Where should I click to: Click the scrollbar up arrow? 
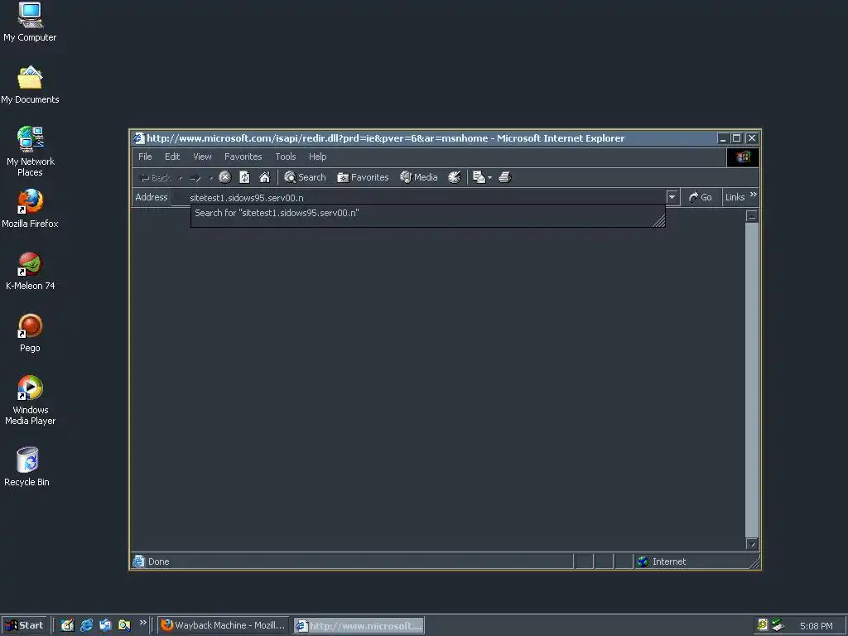pyautogui.click(x=752, y=216)
